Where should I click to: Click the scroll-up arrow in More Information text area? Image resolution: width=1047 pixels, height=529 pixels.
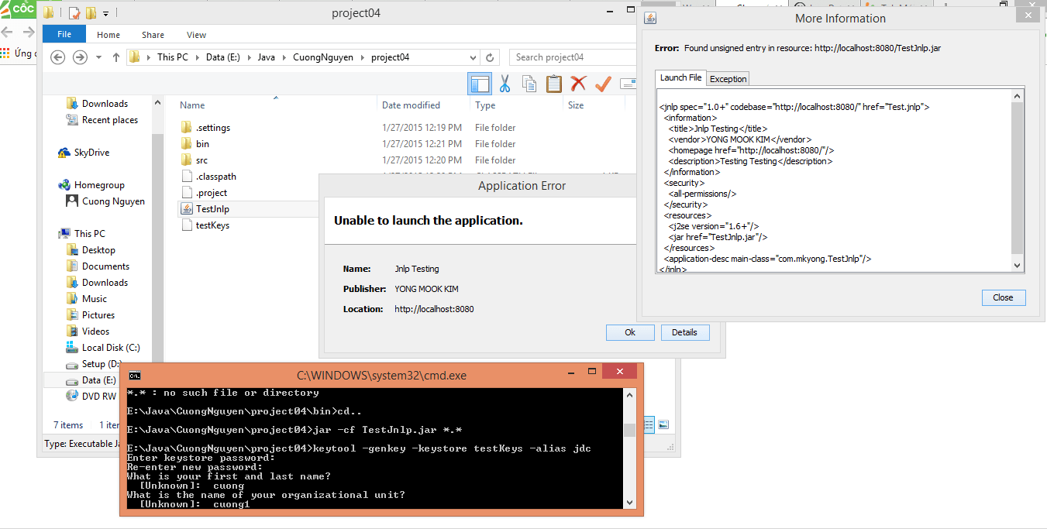coord(1017,96)
